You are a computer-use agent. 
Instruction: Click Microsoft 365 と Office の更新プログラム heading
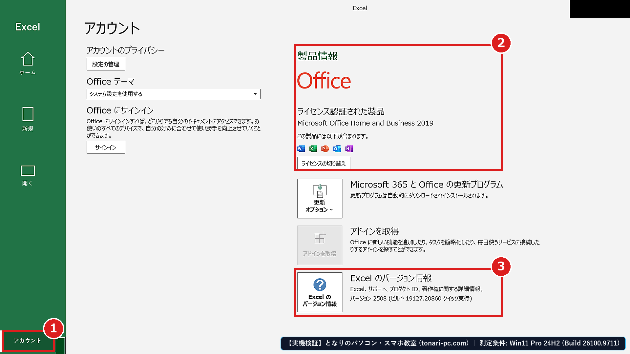(427, 185)
